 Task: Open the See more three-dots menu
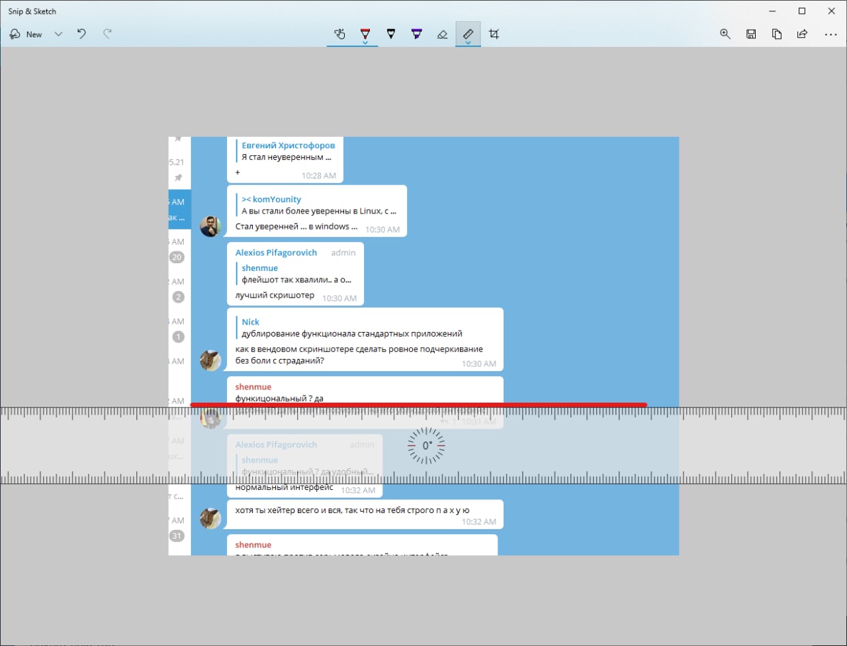(x=830, y=34)
